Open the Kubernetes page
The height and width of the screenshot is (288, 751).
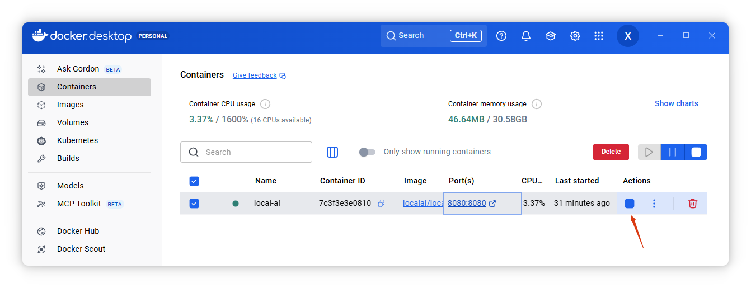click(90, 140)
